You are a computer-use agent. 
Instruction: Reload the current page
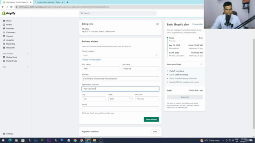coord(12,7)
